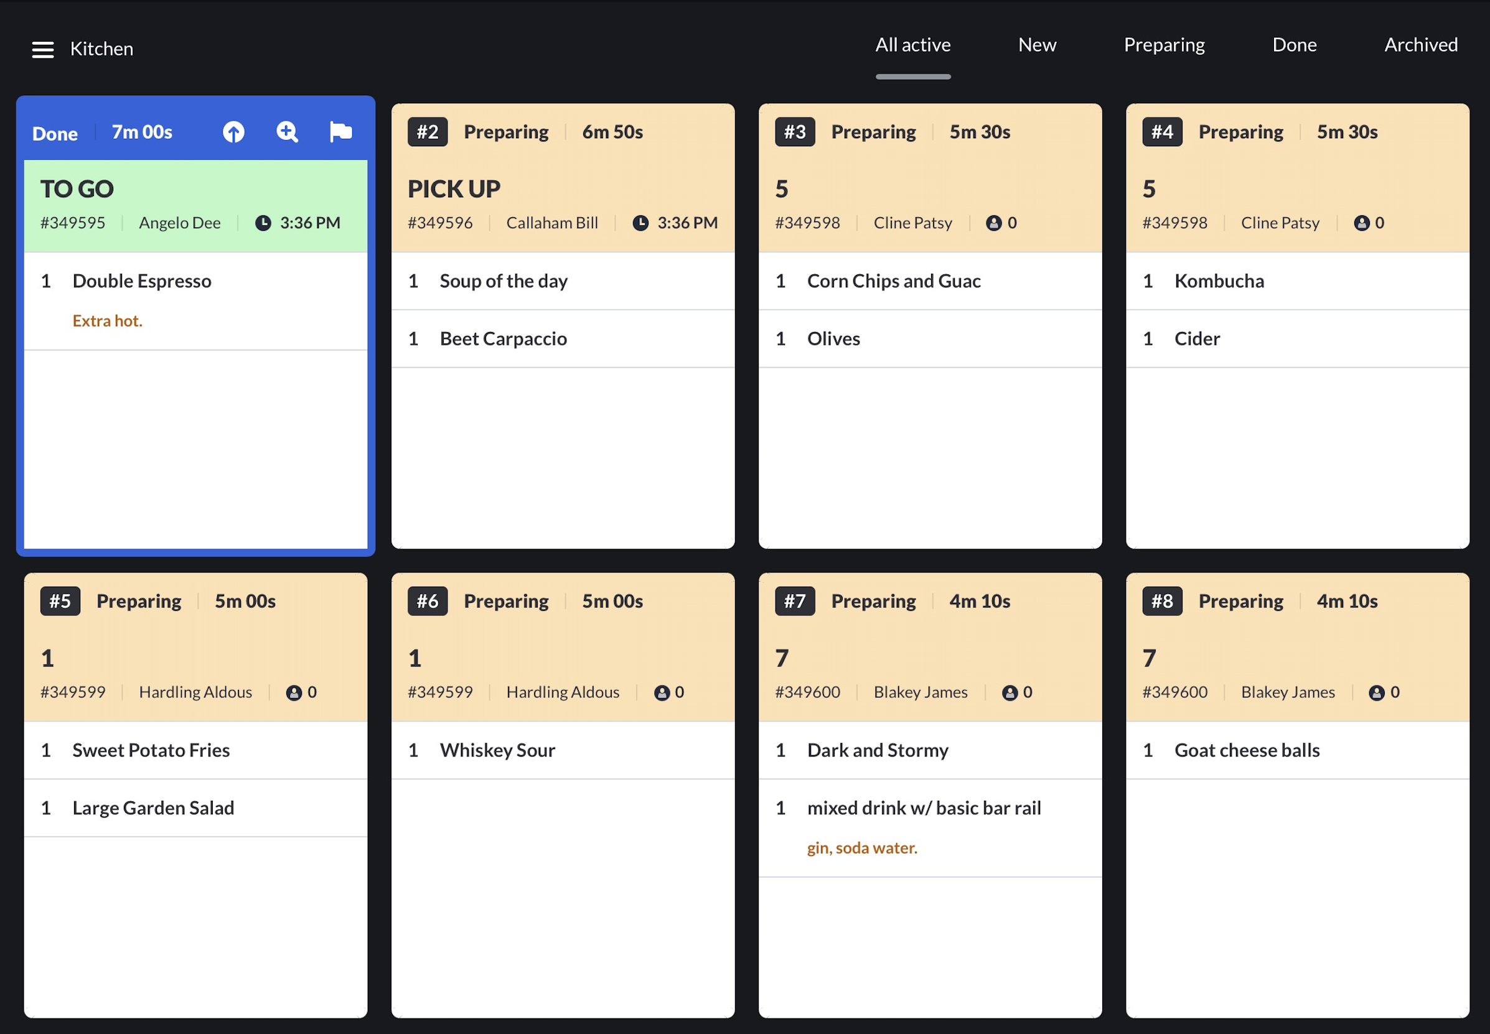The image size is (1490, 1034).
Task: Open the Archived orders view
Action: click(x=1421, y=45)
